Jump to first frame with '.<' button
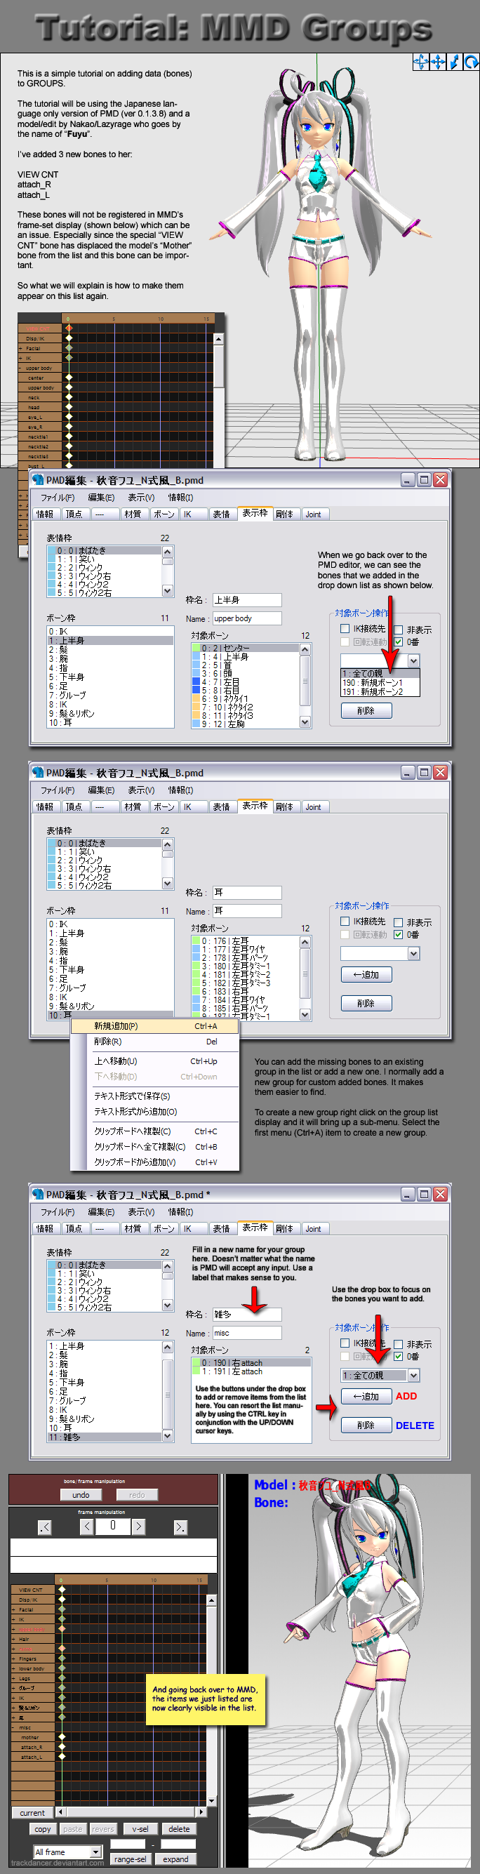This screenshot has height=1874, width=480. point(45,1527)
